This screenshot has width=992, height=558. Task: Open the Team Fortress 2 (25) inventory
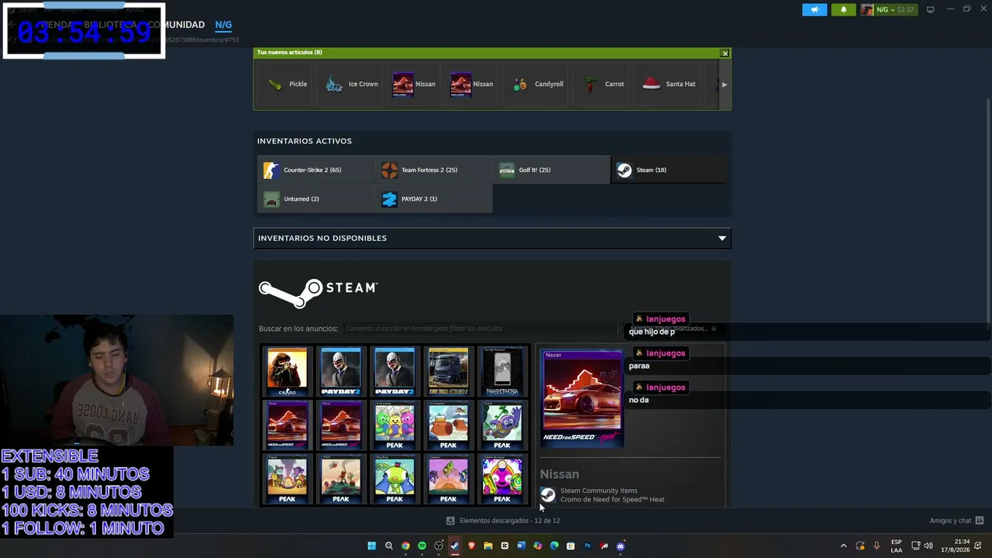click(x=434, y=170)
